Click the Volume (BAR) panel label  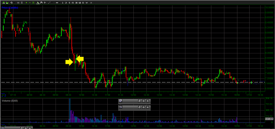10,101
